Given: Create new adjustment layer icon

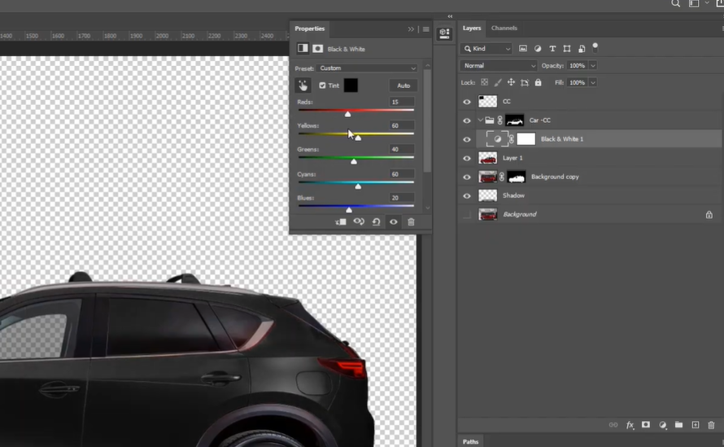Looking at the screenshot, I should coord(663,425).
